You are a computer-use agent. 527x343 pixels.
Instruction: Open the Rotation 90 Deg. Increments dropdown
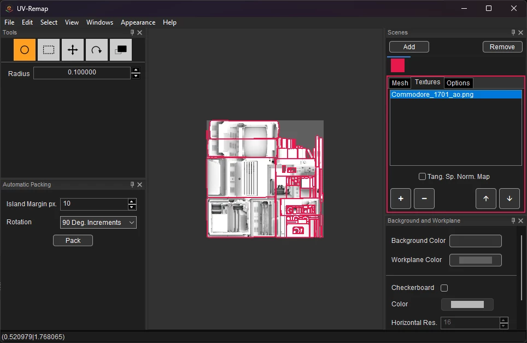pyautogui.click(x=98, y=222)
